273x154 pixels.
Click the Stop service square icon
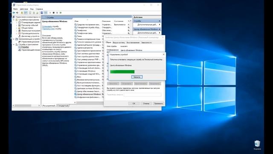54,13
